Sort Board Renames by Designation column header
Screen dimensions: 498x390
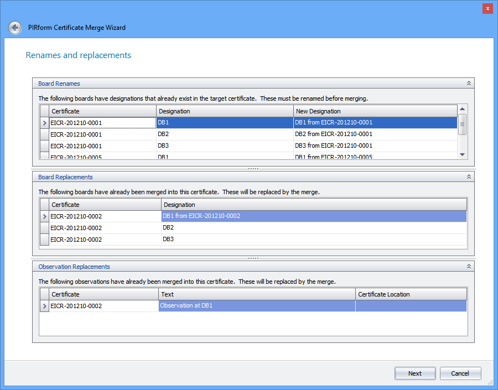pyautogui.click(x=225, y=111)
